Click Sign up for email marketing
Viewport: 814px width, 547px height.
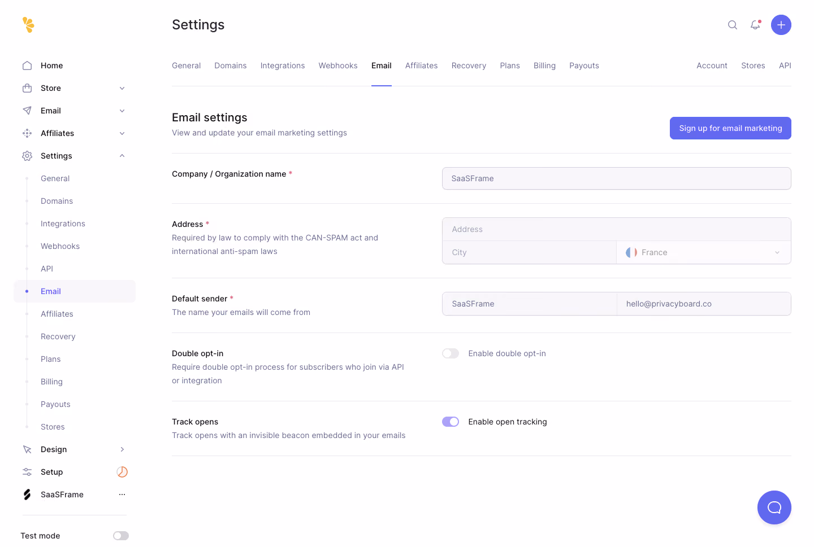[x=730, y=128]
